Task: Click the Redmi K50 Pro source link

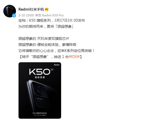Action: [x=53, y=15]
